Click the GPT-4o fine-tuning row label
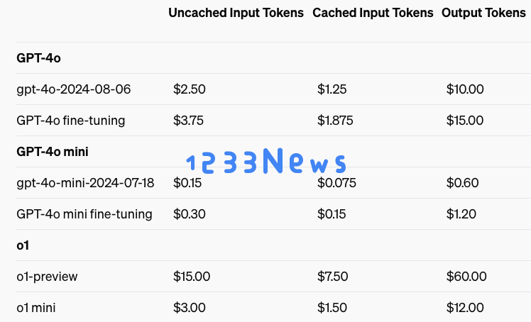The image size is (531, 322). point(71,121)
